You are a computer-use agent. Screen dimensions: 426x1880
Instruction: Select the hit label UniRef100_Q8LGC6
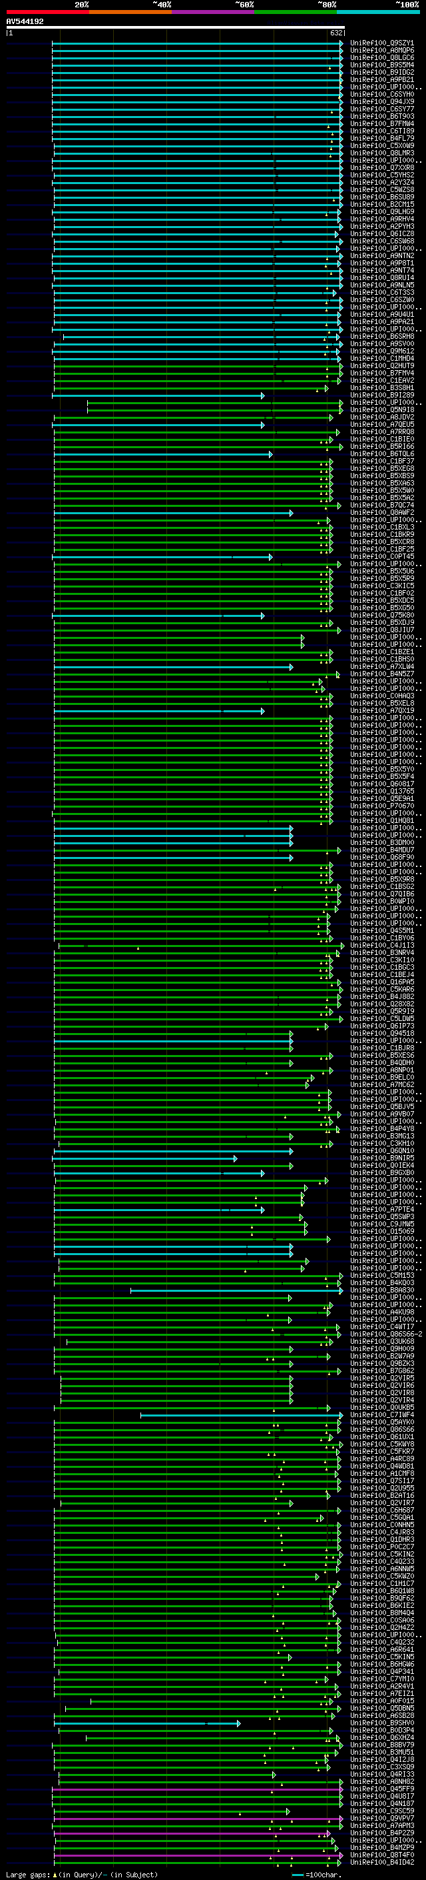tap(381, 57)
